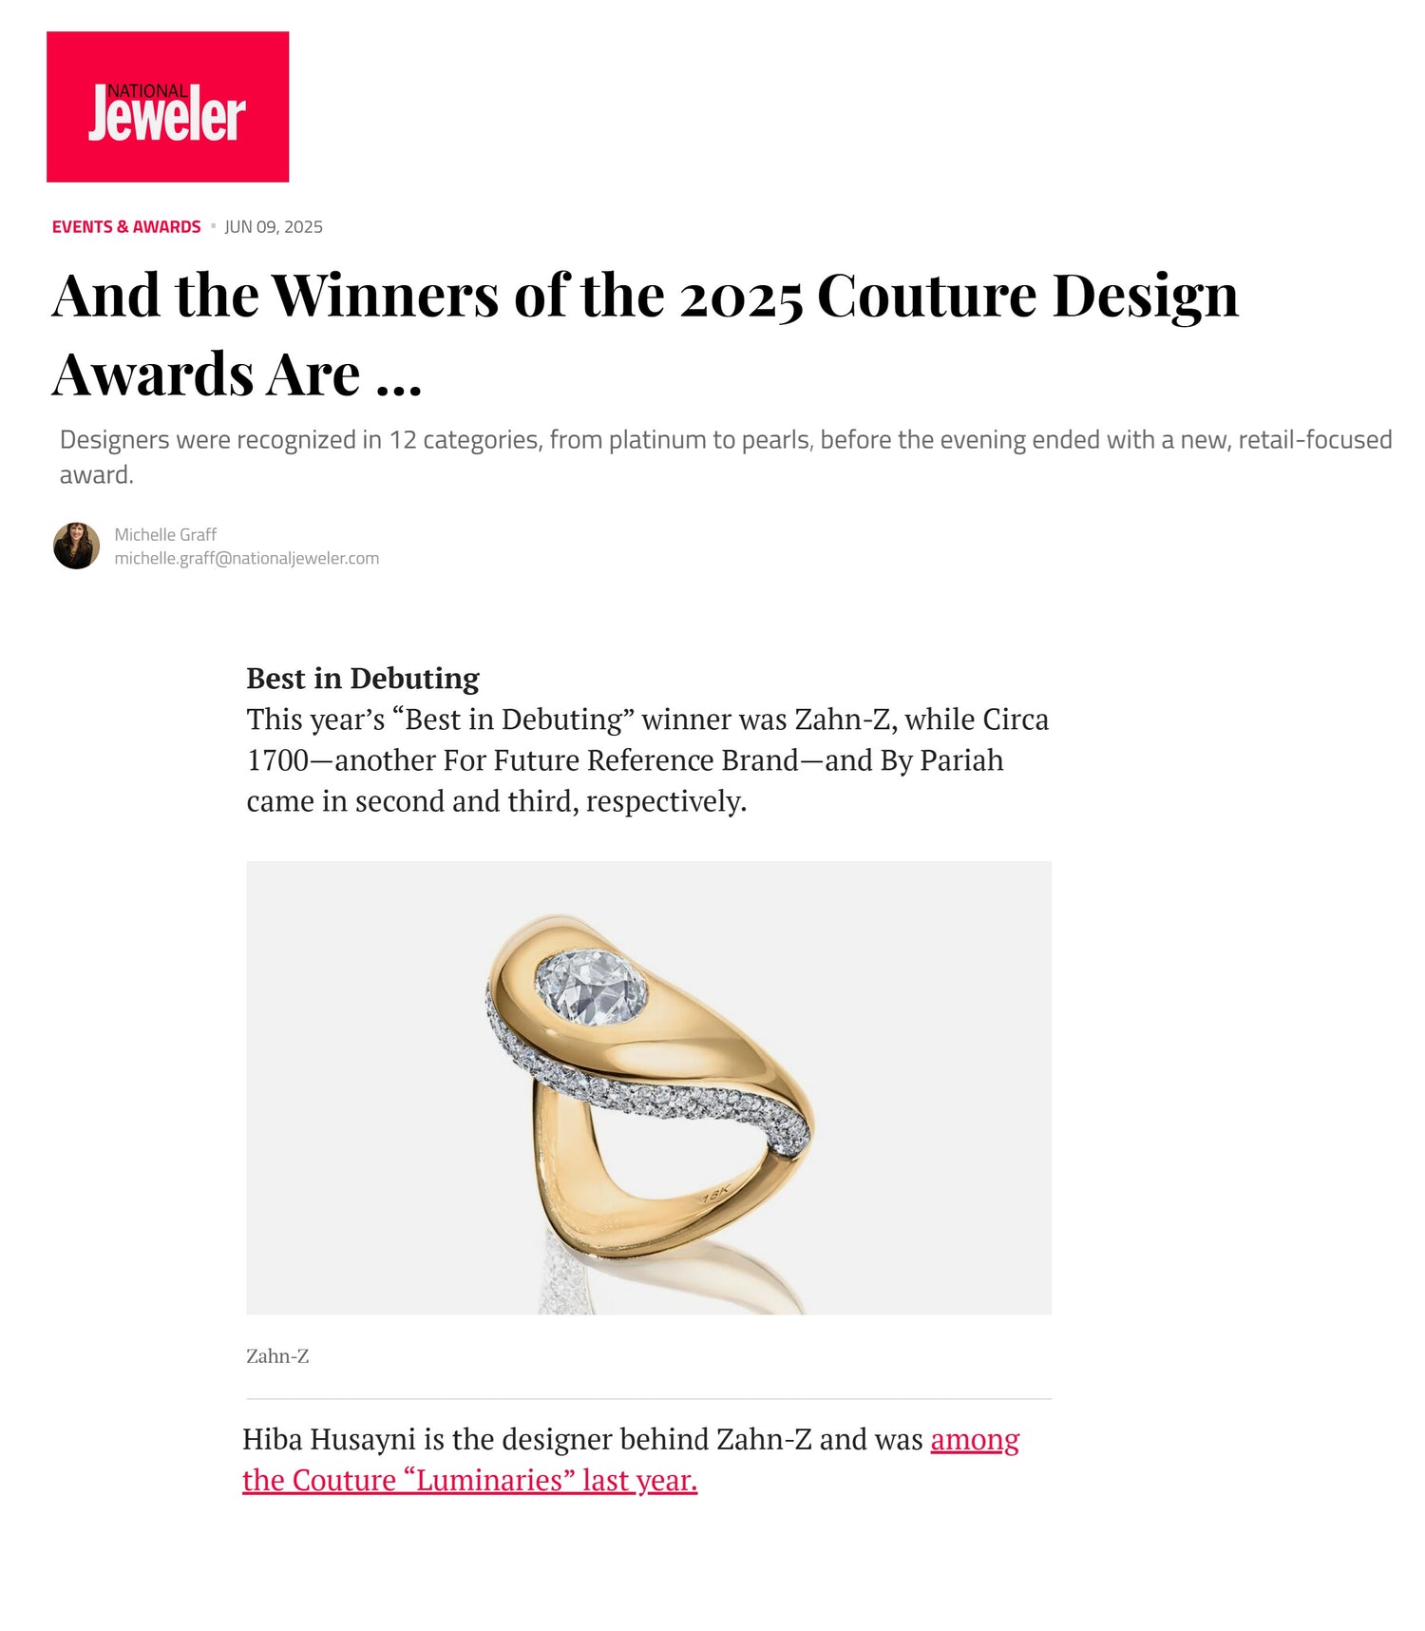Open Michelle Graff's author avatar
Viewport: 1425px width, 1631px height.
click(76, 546)
